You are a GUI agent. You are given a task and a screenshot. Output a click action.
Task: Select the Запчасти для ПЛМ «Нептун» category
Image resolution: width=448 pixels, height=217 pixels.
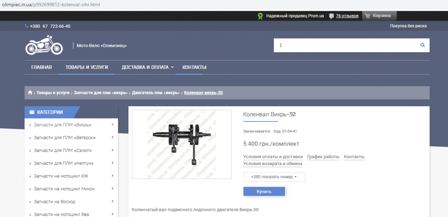[64, 163]
